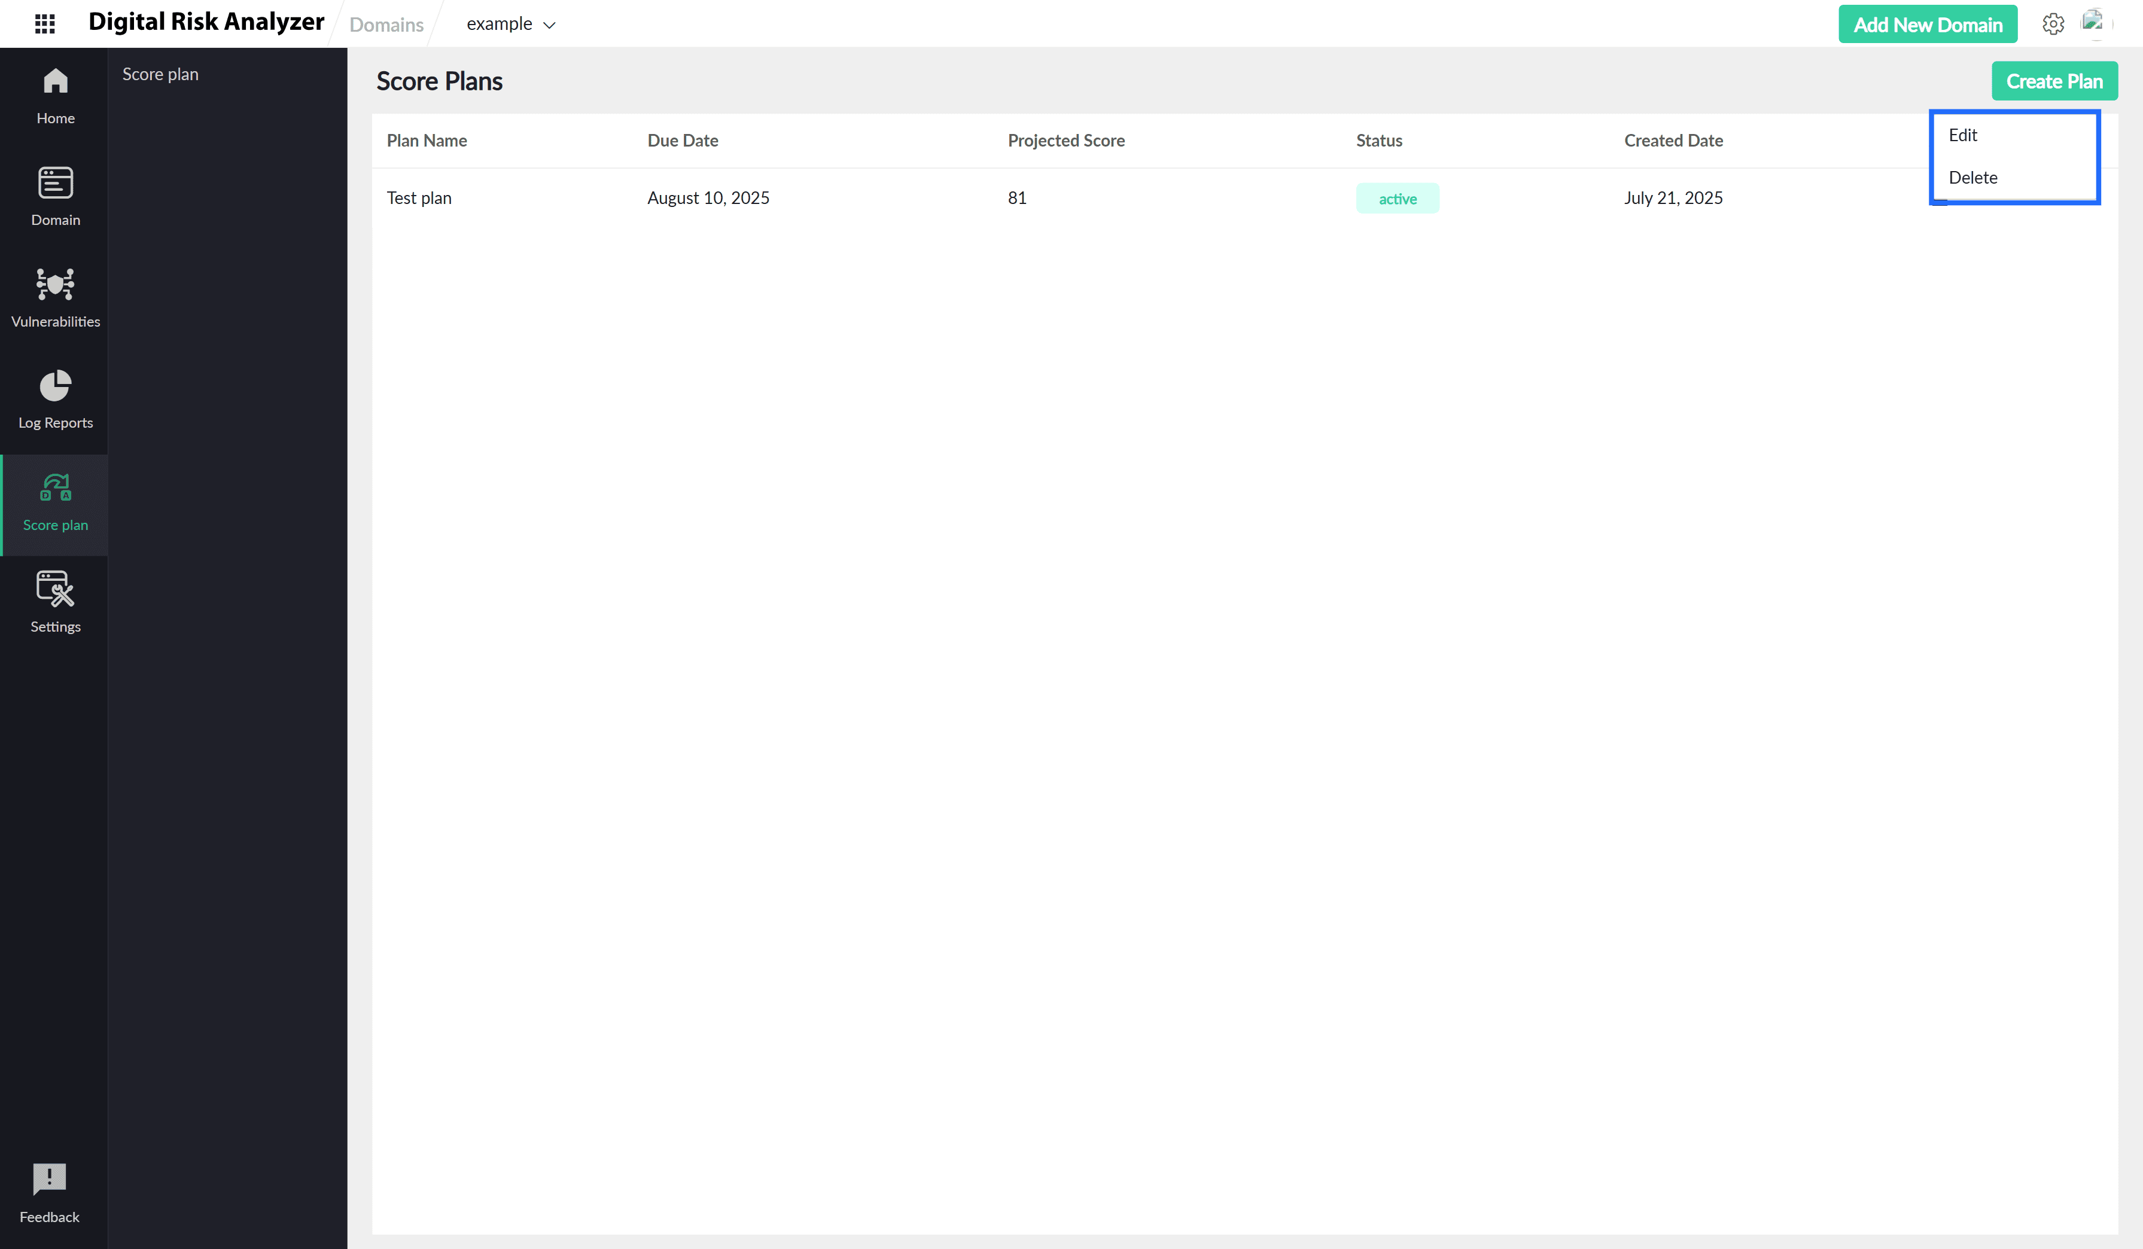Click the gear settings icon in header
The width and height of the screenshot is (2143, 1249).
[2053, 24]
